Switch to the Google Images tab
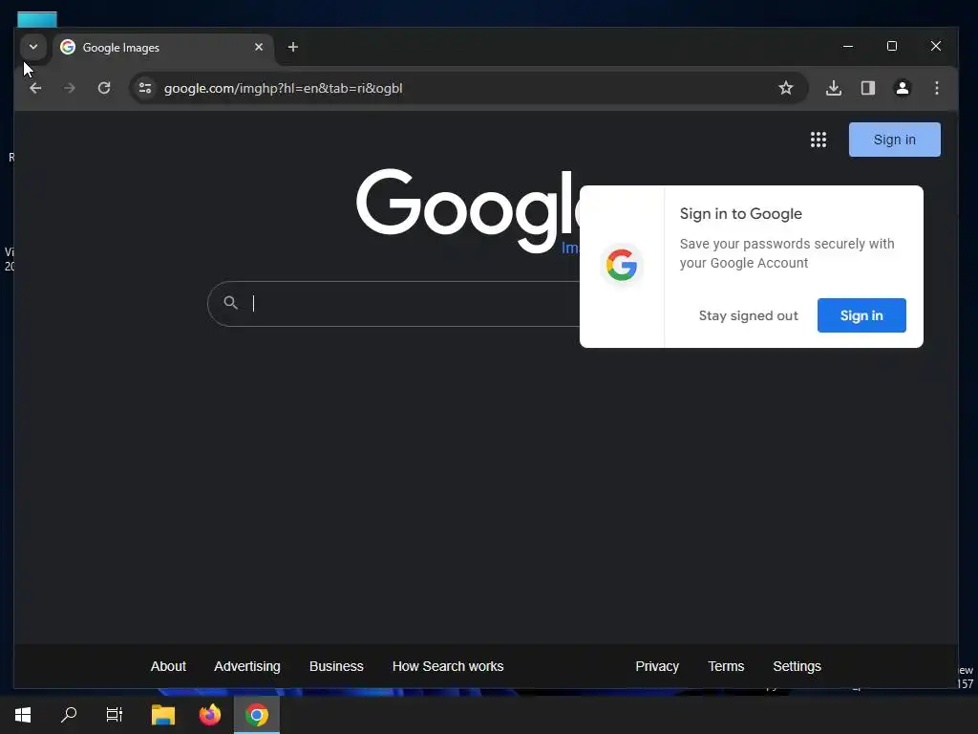This screenshot has width=978, height=734. tap(162, 48)
